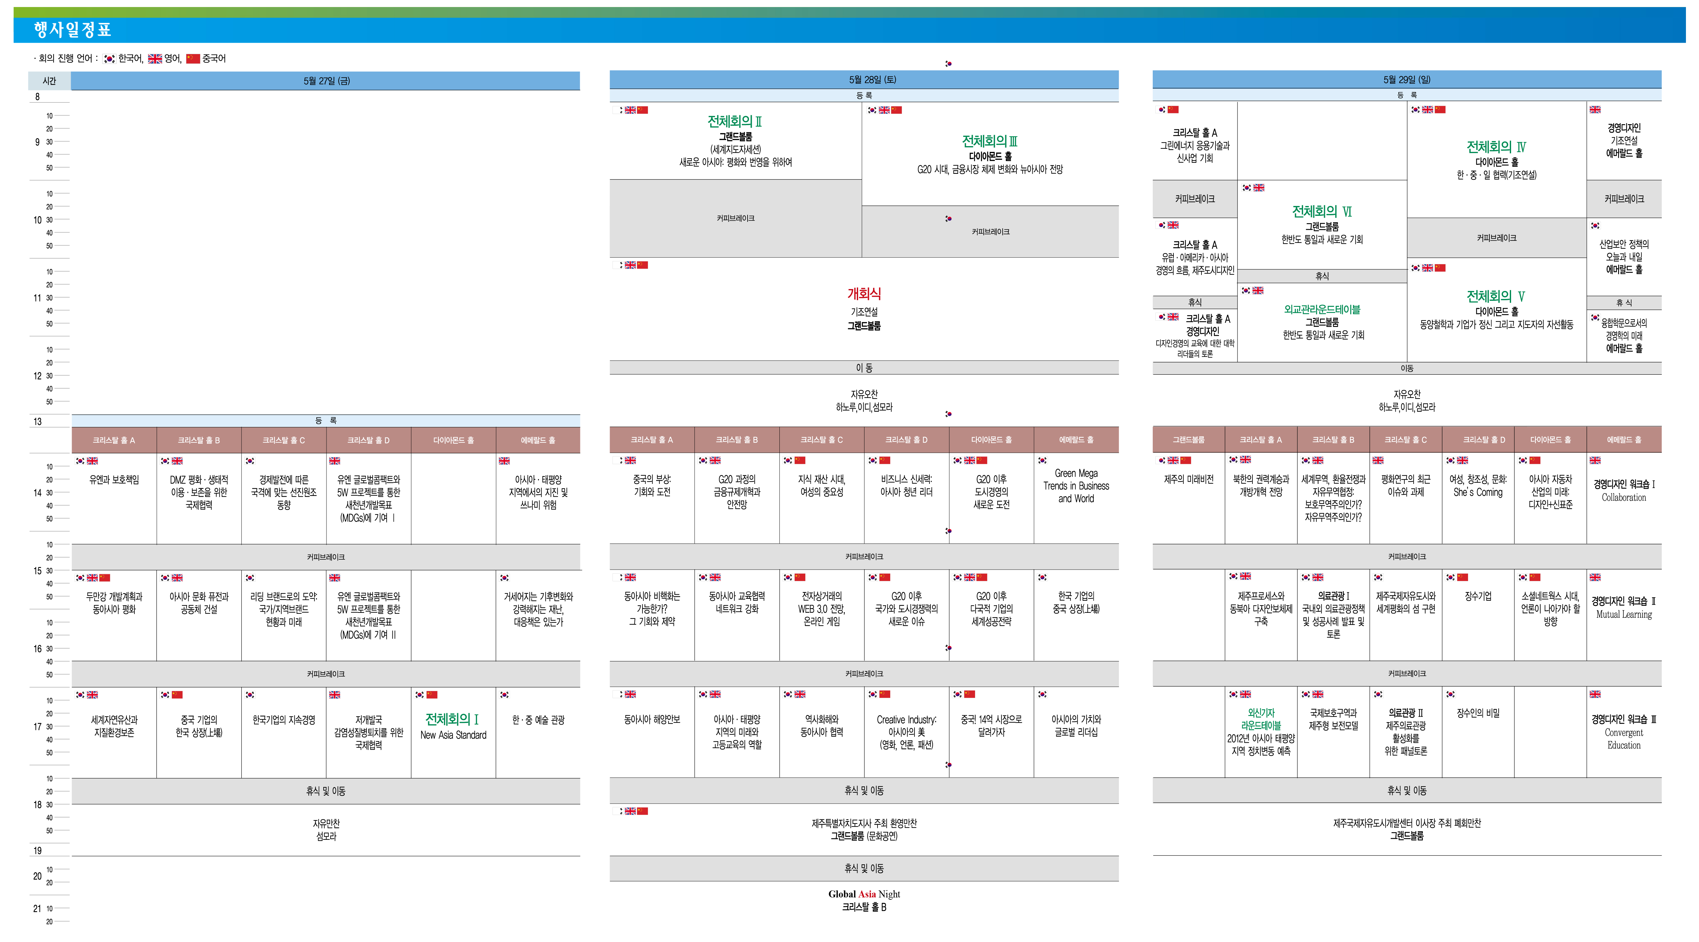Select the 5월 29일 (일) date header

point(1407,80)
